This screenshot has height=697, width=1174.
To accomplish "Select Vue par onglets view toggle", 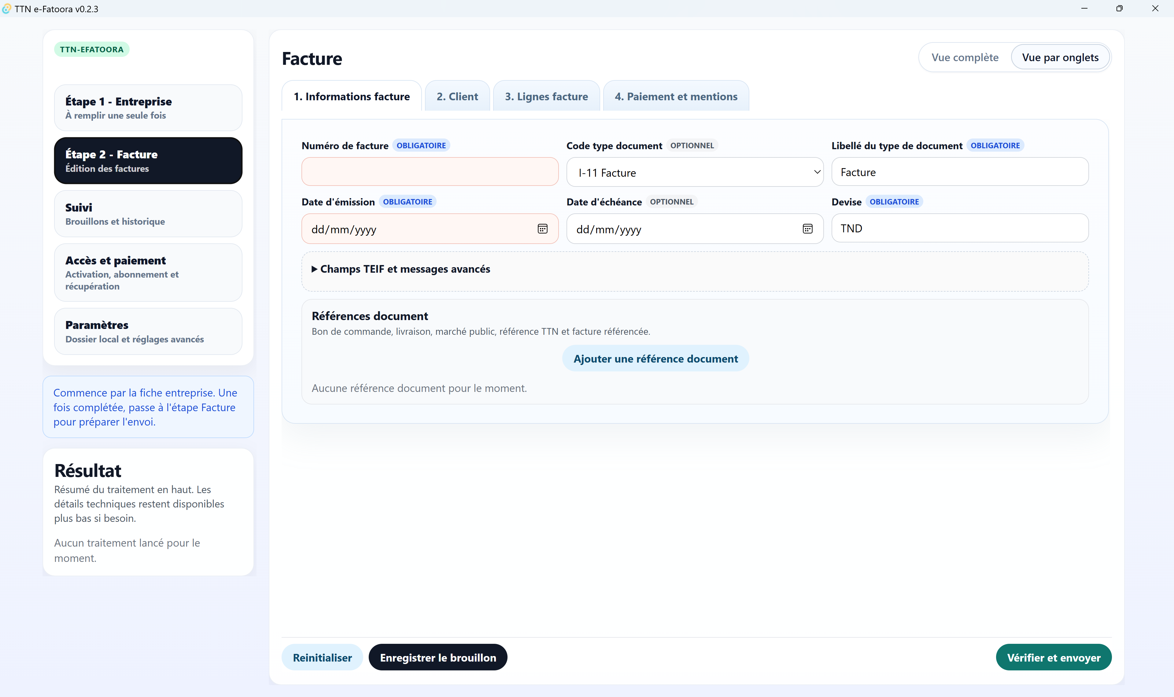I will point(1060,57).
